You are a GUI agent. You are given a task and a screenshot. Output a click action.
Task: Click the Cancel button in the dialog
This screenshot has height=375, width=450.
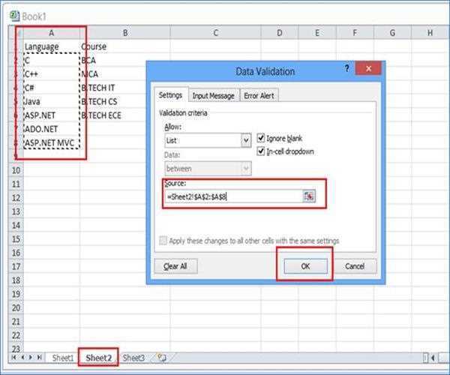tap(355, 266)
